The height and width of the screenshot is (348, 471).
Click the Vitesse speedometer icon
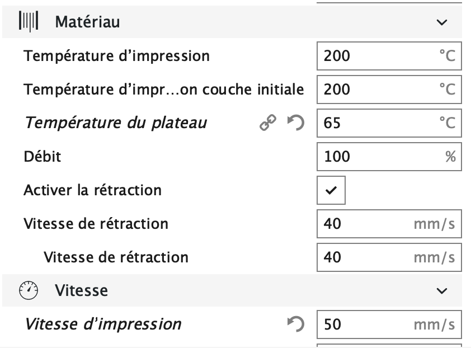pos(29,290)
